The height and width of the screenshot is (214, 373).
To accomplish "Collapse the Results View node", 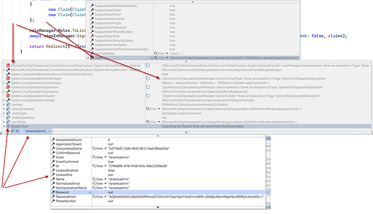I will pos(4,127).
